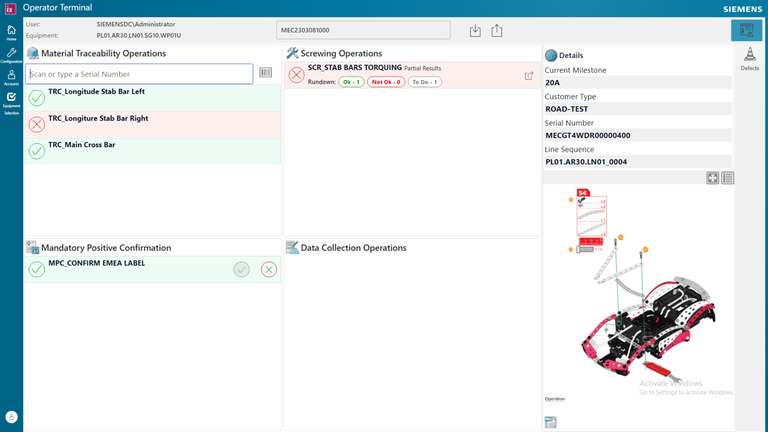Click the 20A current milestone value
The height and width of the screenshot is (432, 768).
pos(552,82)
